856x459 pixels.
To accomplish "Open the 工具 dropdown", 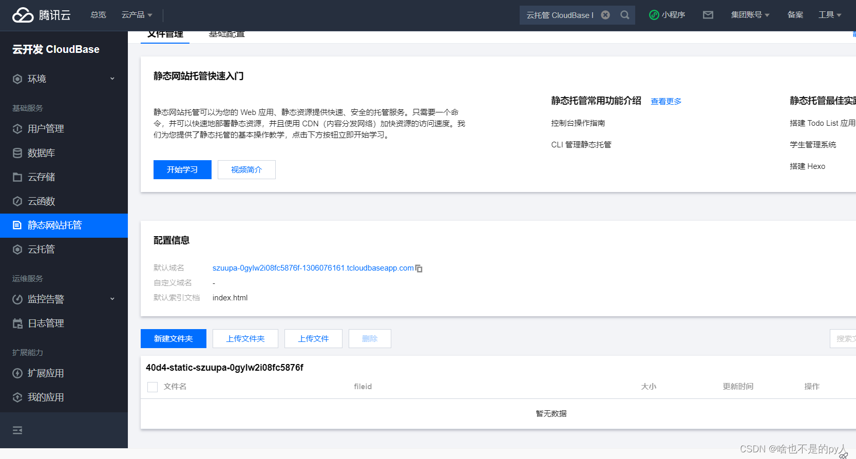I will 830,15.
